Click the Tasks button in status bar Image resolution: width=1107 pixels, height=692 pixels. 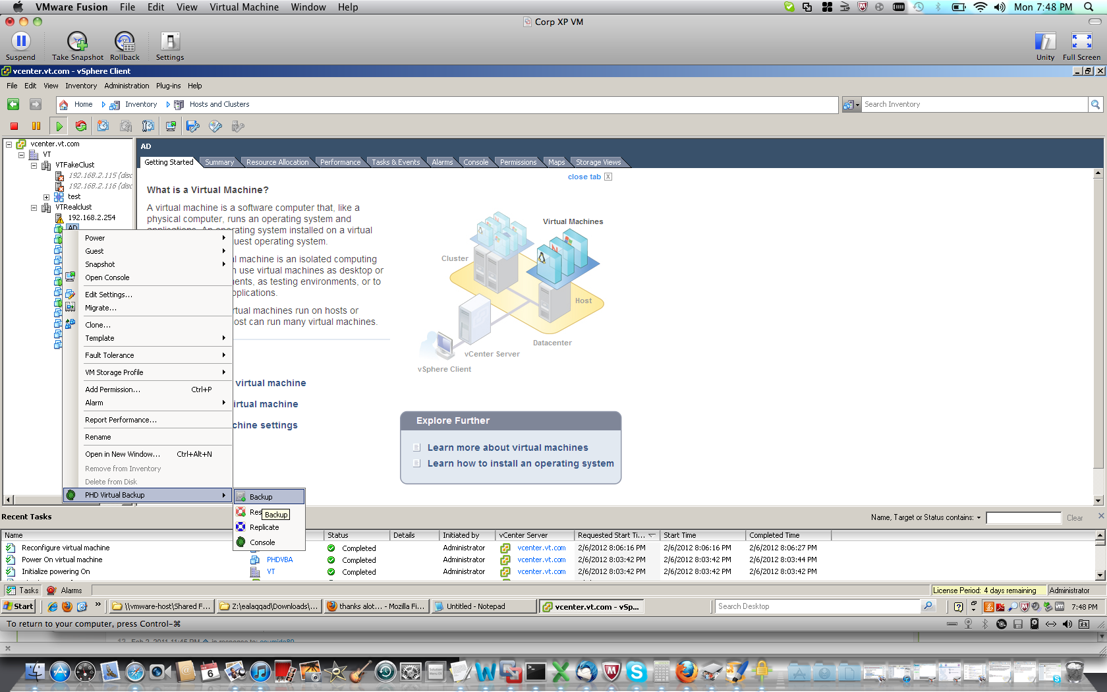[22, 591]
